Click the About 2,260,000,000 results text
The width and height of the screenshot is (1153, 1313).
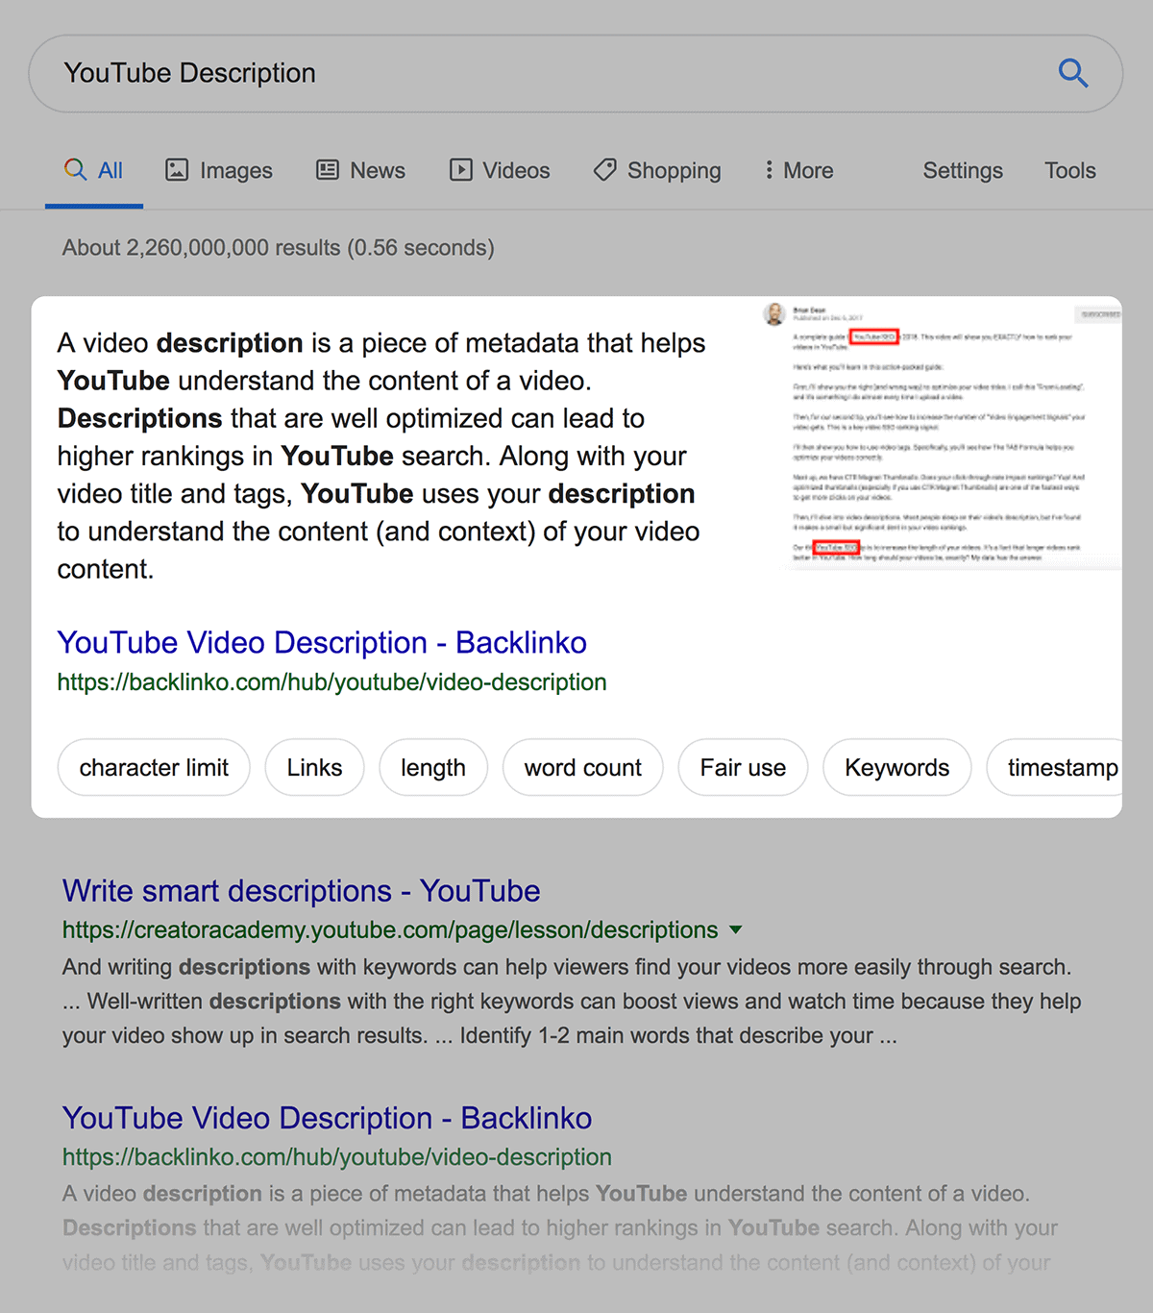coord(279,248)
